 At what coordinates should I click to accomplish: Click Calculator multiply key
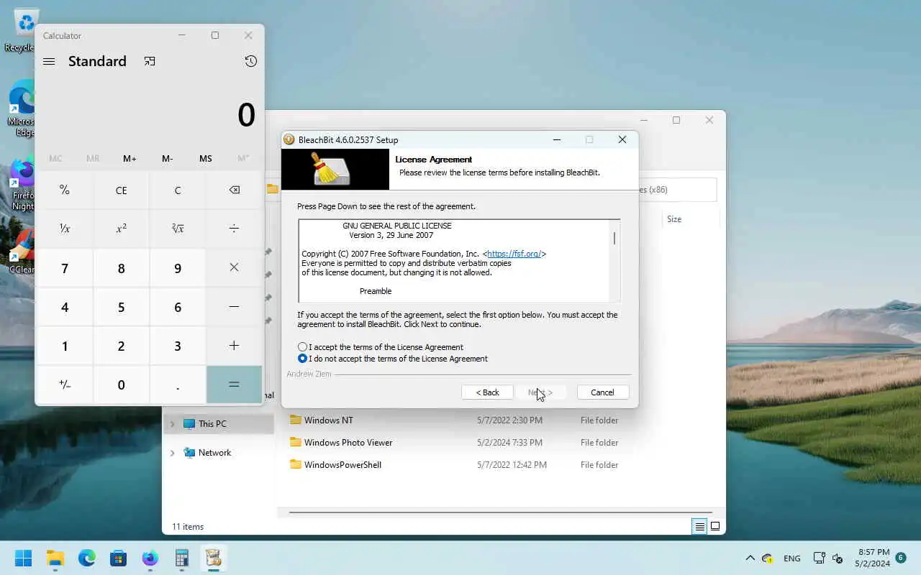234,267
